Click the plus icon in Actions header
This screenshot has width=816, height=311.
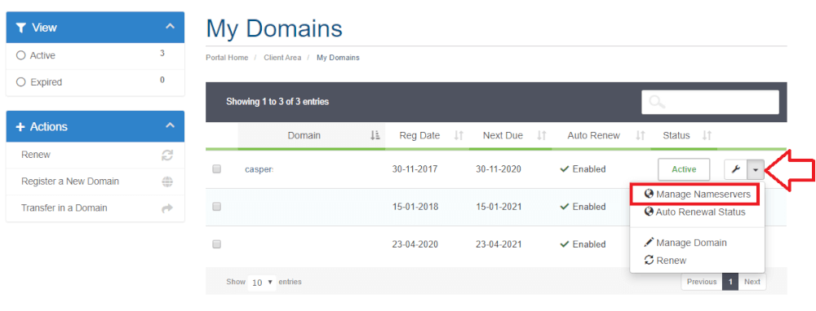pyautogui.click(x=20, y=127)
